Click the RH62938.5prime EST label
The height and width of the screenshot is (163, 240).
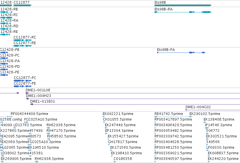point(61,125)
